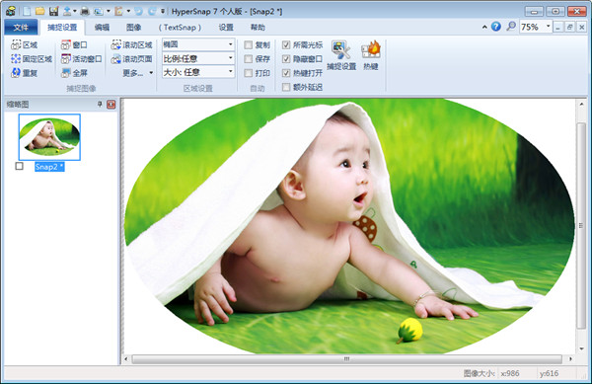Click the horizontal scrollbar thumb
This screenshot has width=592, height=384.
(x=346, y=358)
